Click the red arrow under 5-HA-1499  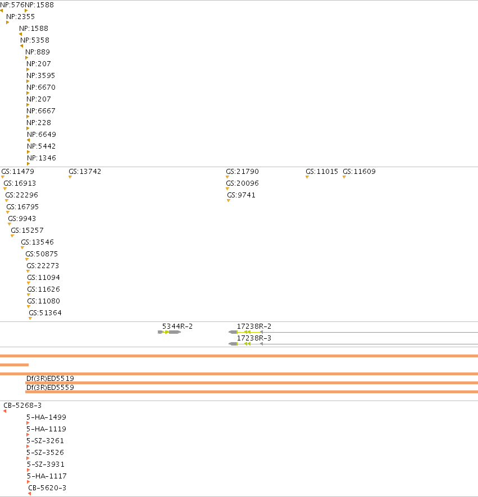coord(28,423)
